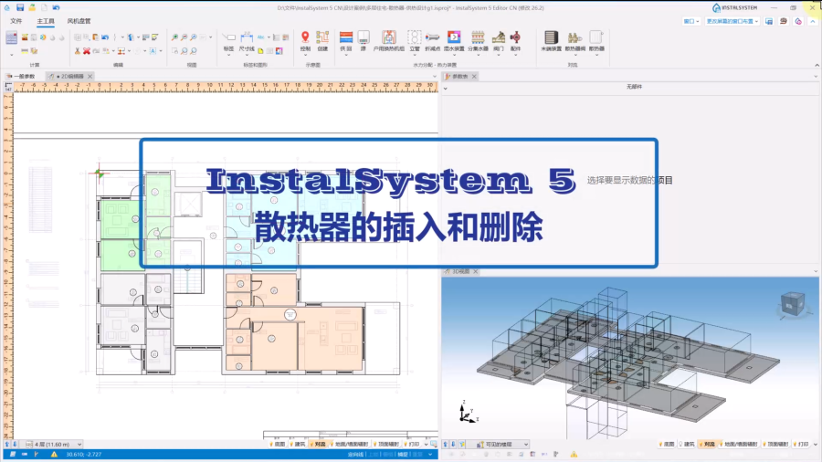Expand the 散热器 dropdown arrow
The height and width of the screenshot is (462, 822).
click(x=596, y=55)
